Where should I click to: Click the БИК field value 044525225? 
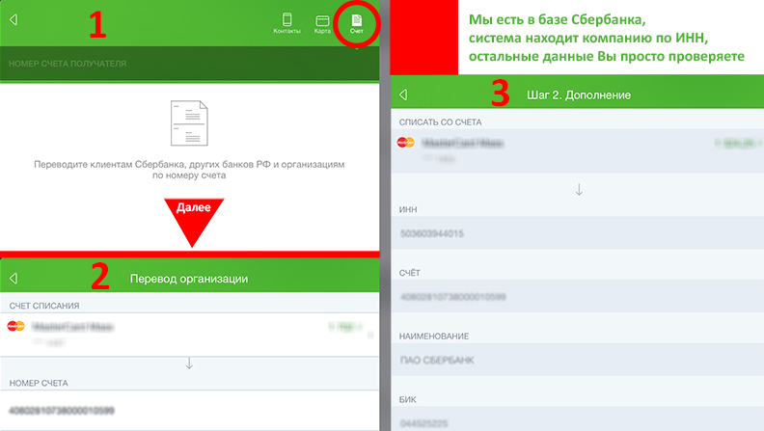click(x=578, y=419)
